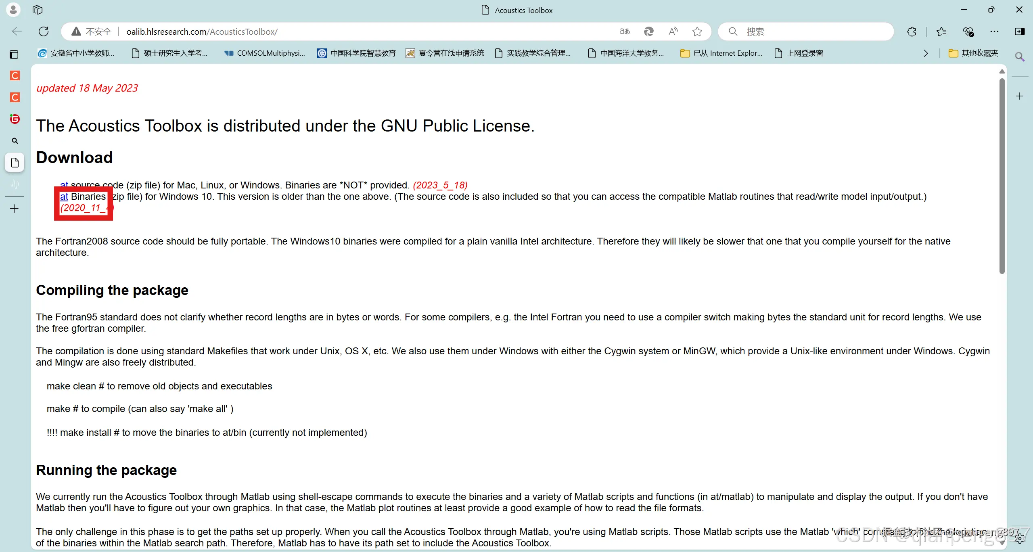This screenshot has width=1033, height=552.
Task: Expand the bookmarks bar overflow chevron
Action: [x=926, y=53]
